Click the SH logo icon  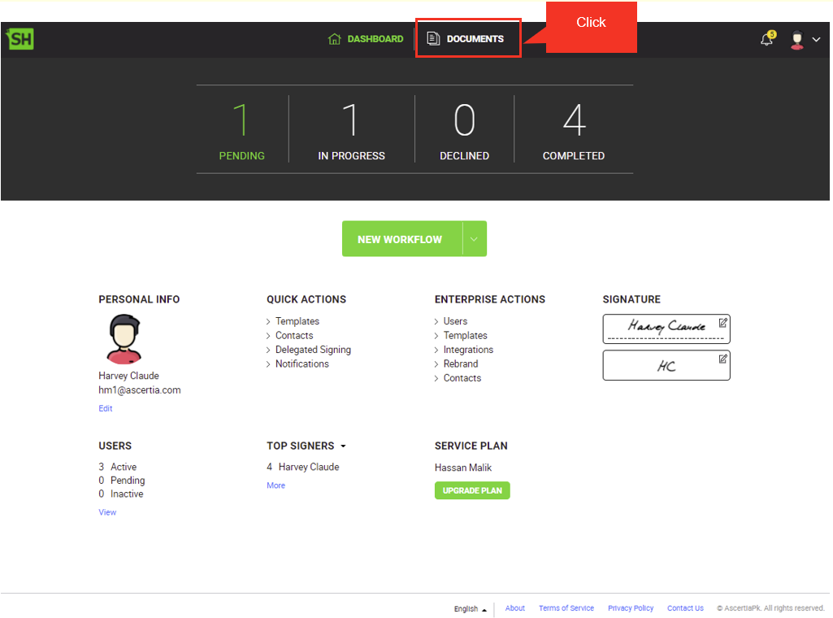[x=20, y=38]
